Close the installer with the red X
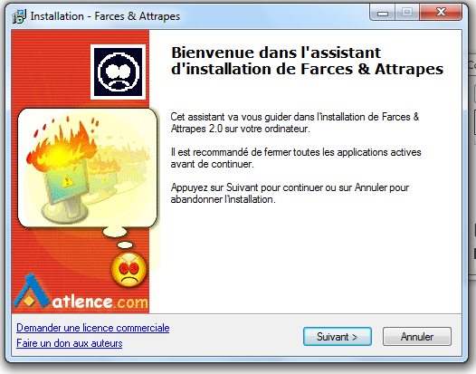Screen dimensions: 476x374 (x=441, y=13)
